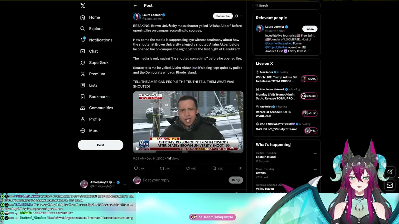Like the post with heart icon
Screen dimensions: 399x224
click(x=188, y=168)
